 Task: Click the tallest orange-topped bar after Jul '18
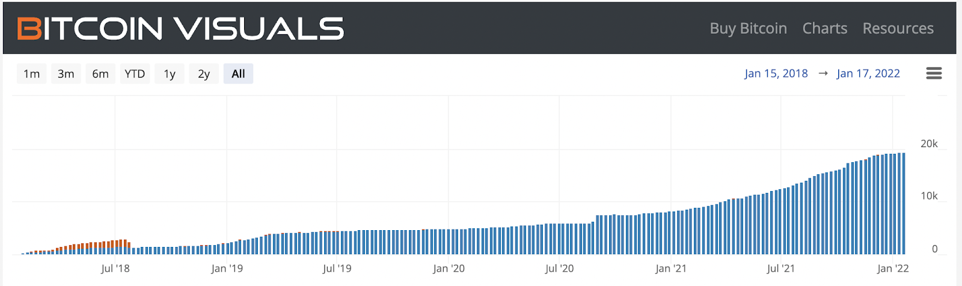[125, 247]
